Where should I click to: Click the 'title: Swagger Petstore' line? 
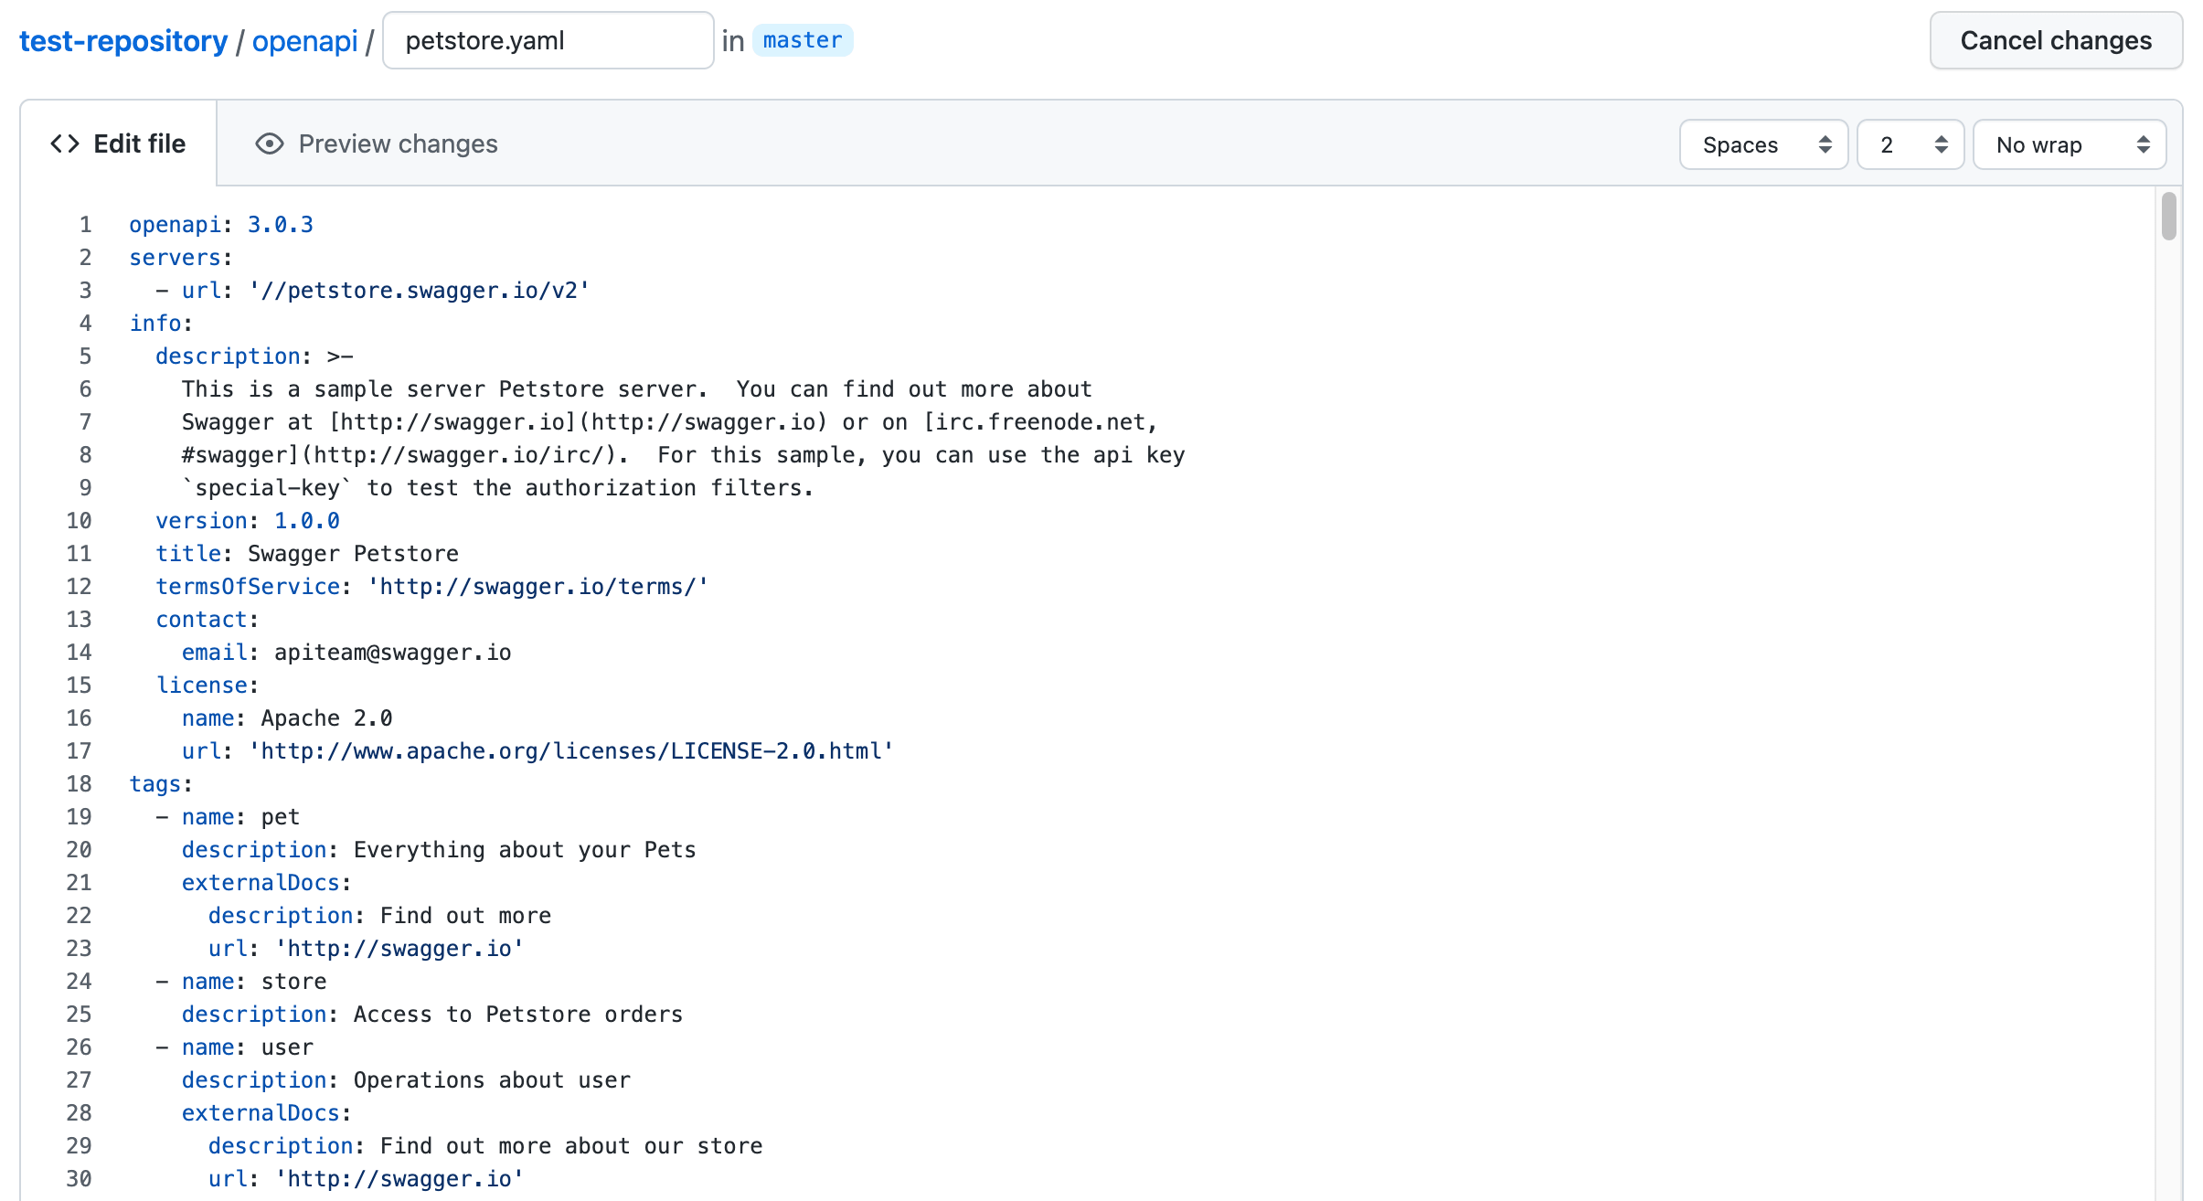pyautogui.click(x=307, y=554)
